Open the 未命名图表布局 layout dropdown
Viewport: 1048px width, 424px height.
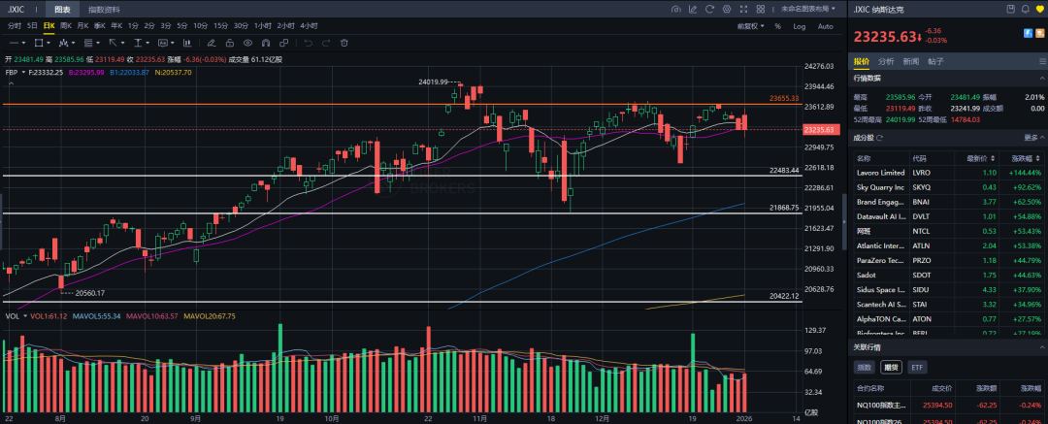[805, 9]
